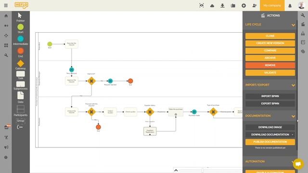
Task: Open notifications bell
Action: (290, 6)
